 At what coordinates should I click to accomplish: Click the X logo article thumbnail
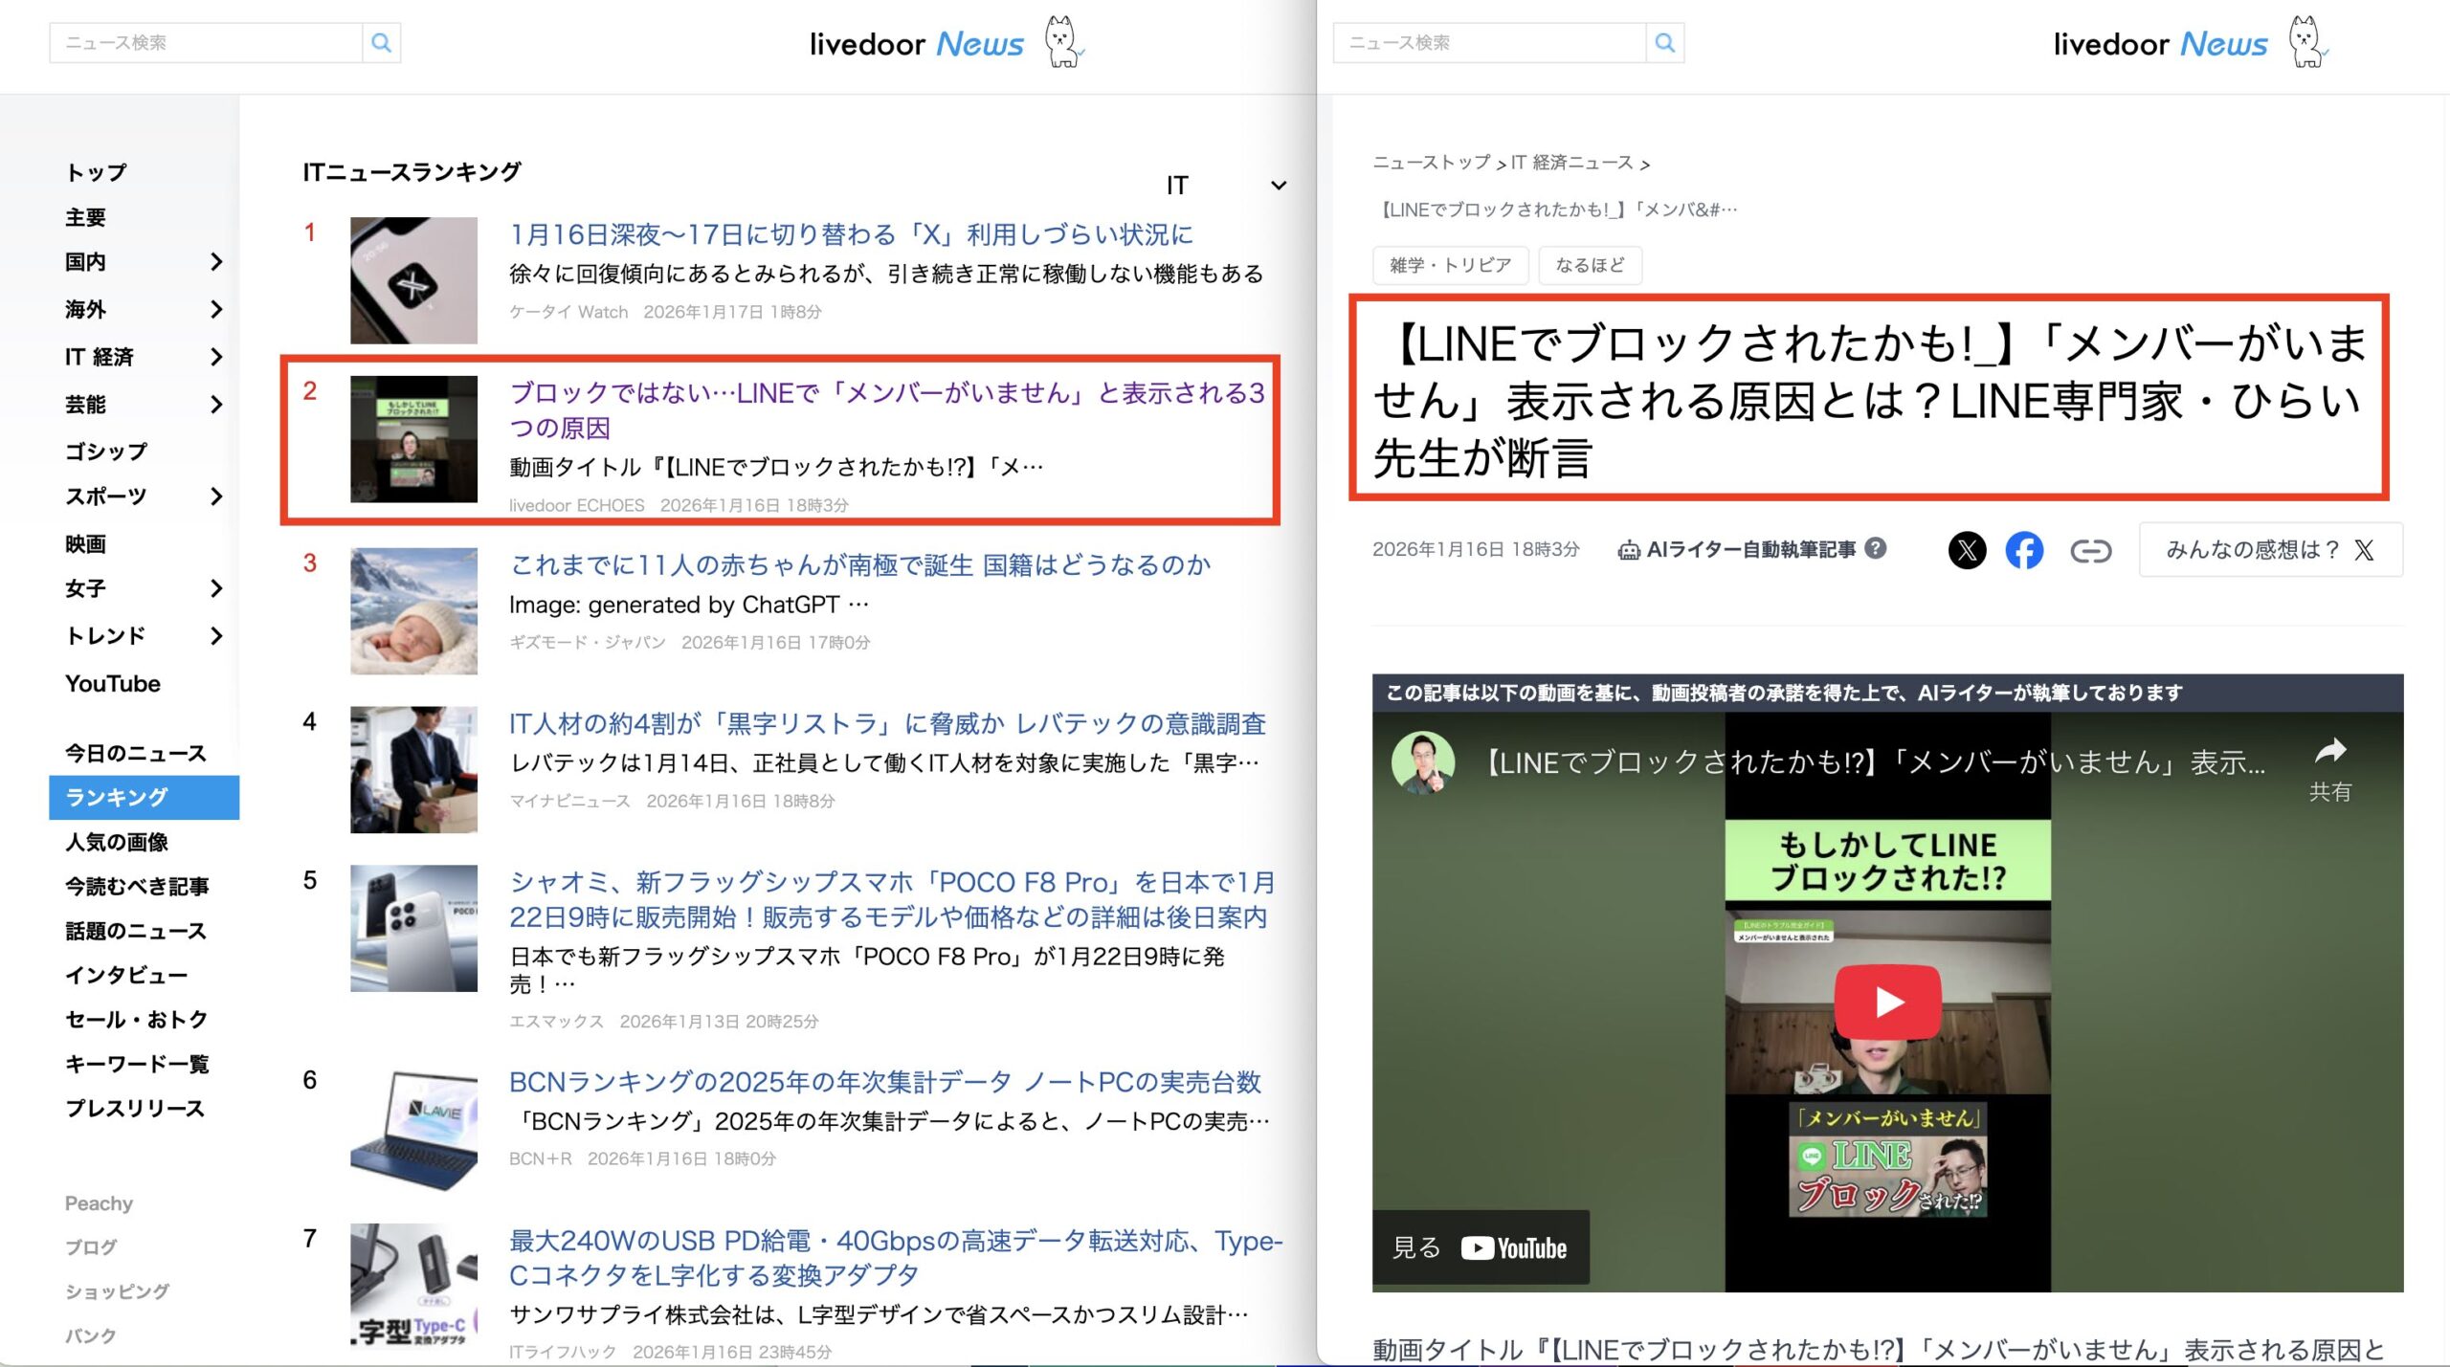point(413,280)
